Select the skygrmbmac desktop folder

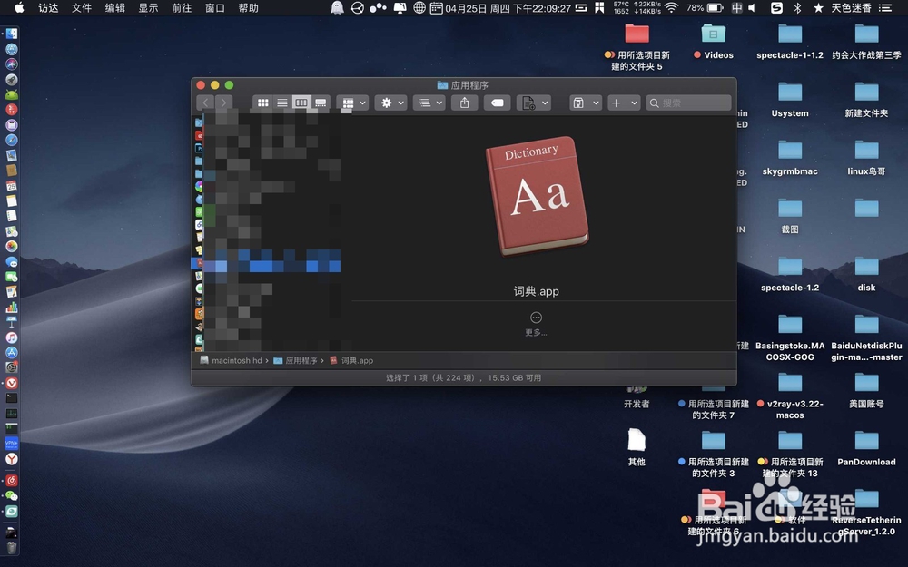(x=790, y=157)
